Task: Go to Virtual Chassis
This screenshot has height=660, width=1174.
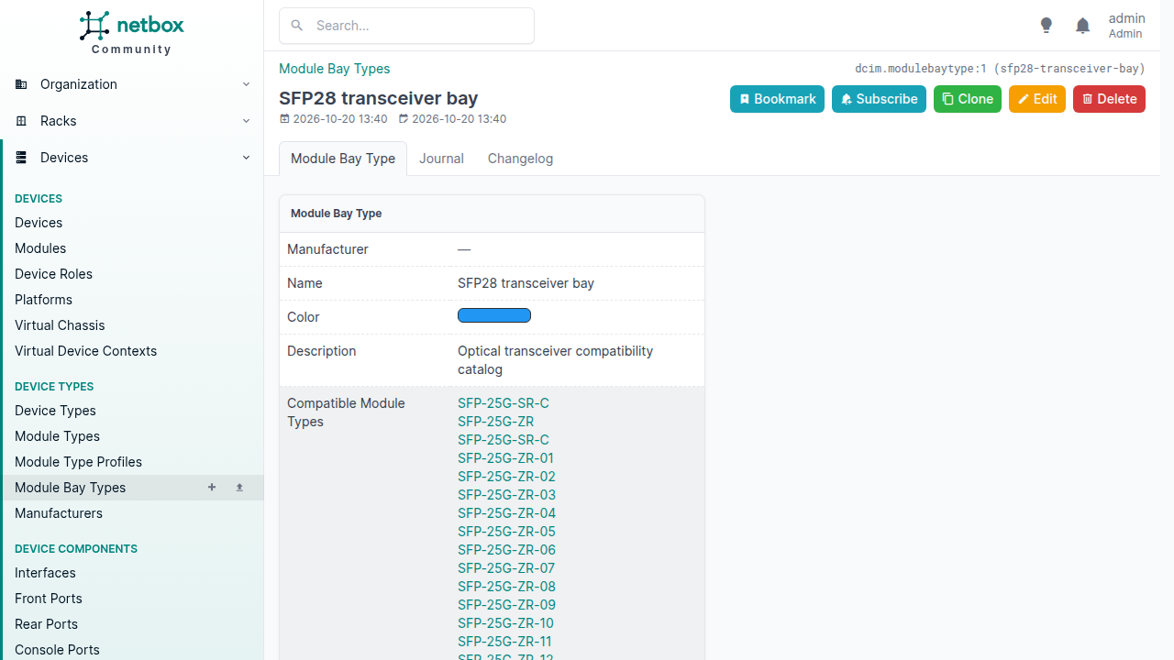Action: (60, 325)
